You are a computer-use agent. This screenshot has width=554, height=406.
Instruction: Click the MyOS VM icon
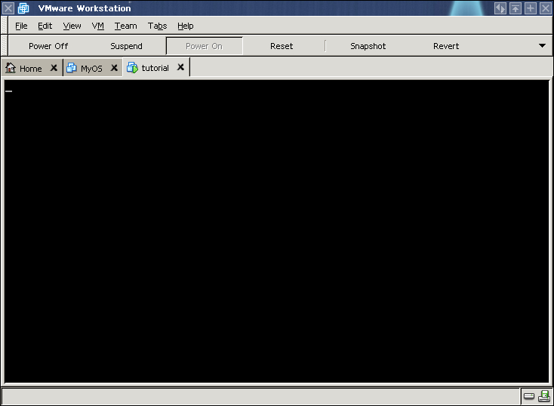(x=72, y=67)
